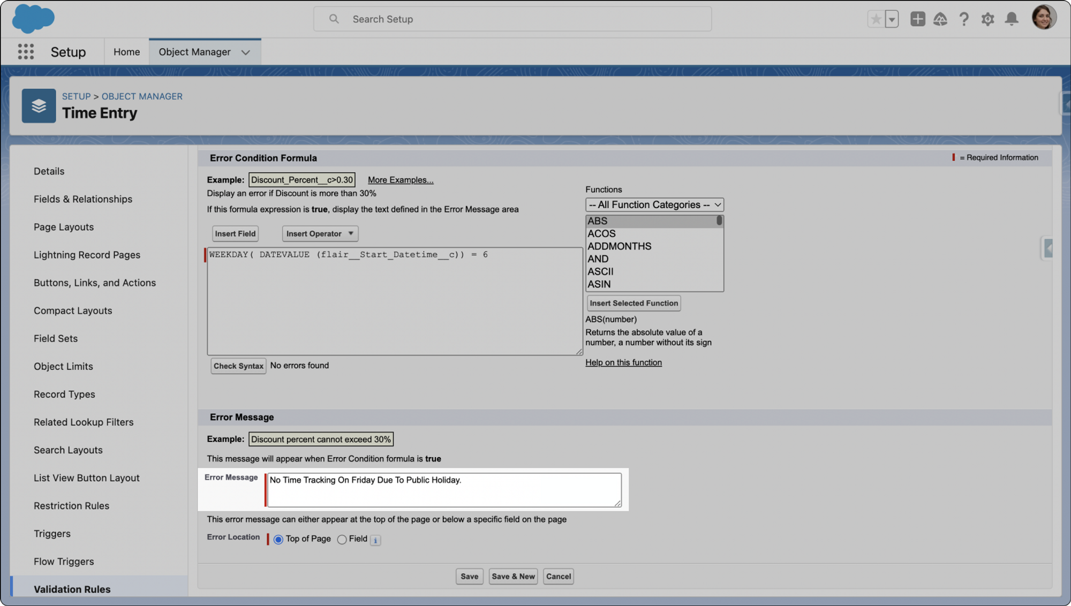This screenshot has width=1071, height=606.
Task: Open the favorites list dropdown arrow
Action: click(x=892, y=19)
